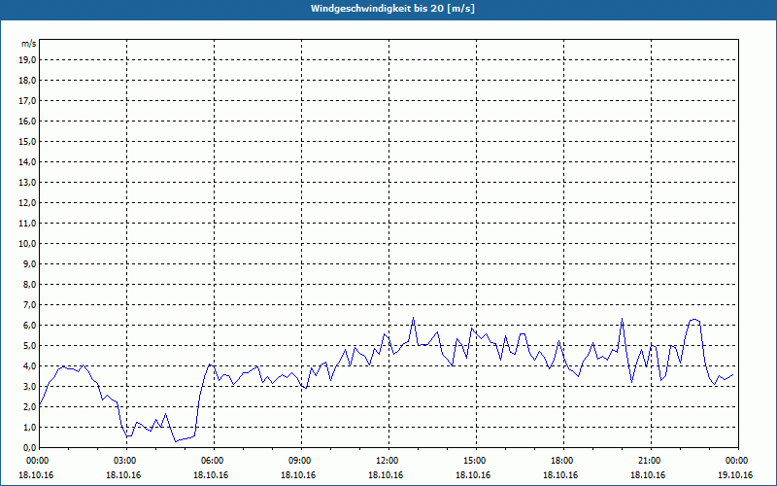Click the 13,0 y-axis label
Image resolution: width=777 pixels, height=486 pixels.
coord(27,183)
